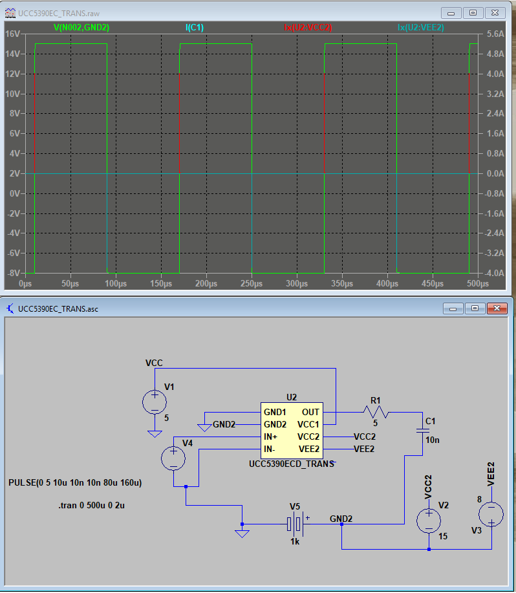The height and width of the screenshot is (593, 516).
Task: Click the GND2 net label near V5
Action: pos(341,519)
